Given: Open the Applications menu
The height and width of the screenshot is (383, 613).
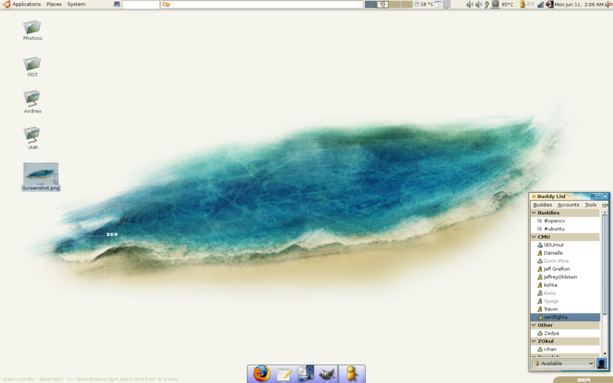Looking at the screenshot, I should 26,4.
